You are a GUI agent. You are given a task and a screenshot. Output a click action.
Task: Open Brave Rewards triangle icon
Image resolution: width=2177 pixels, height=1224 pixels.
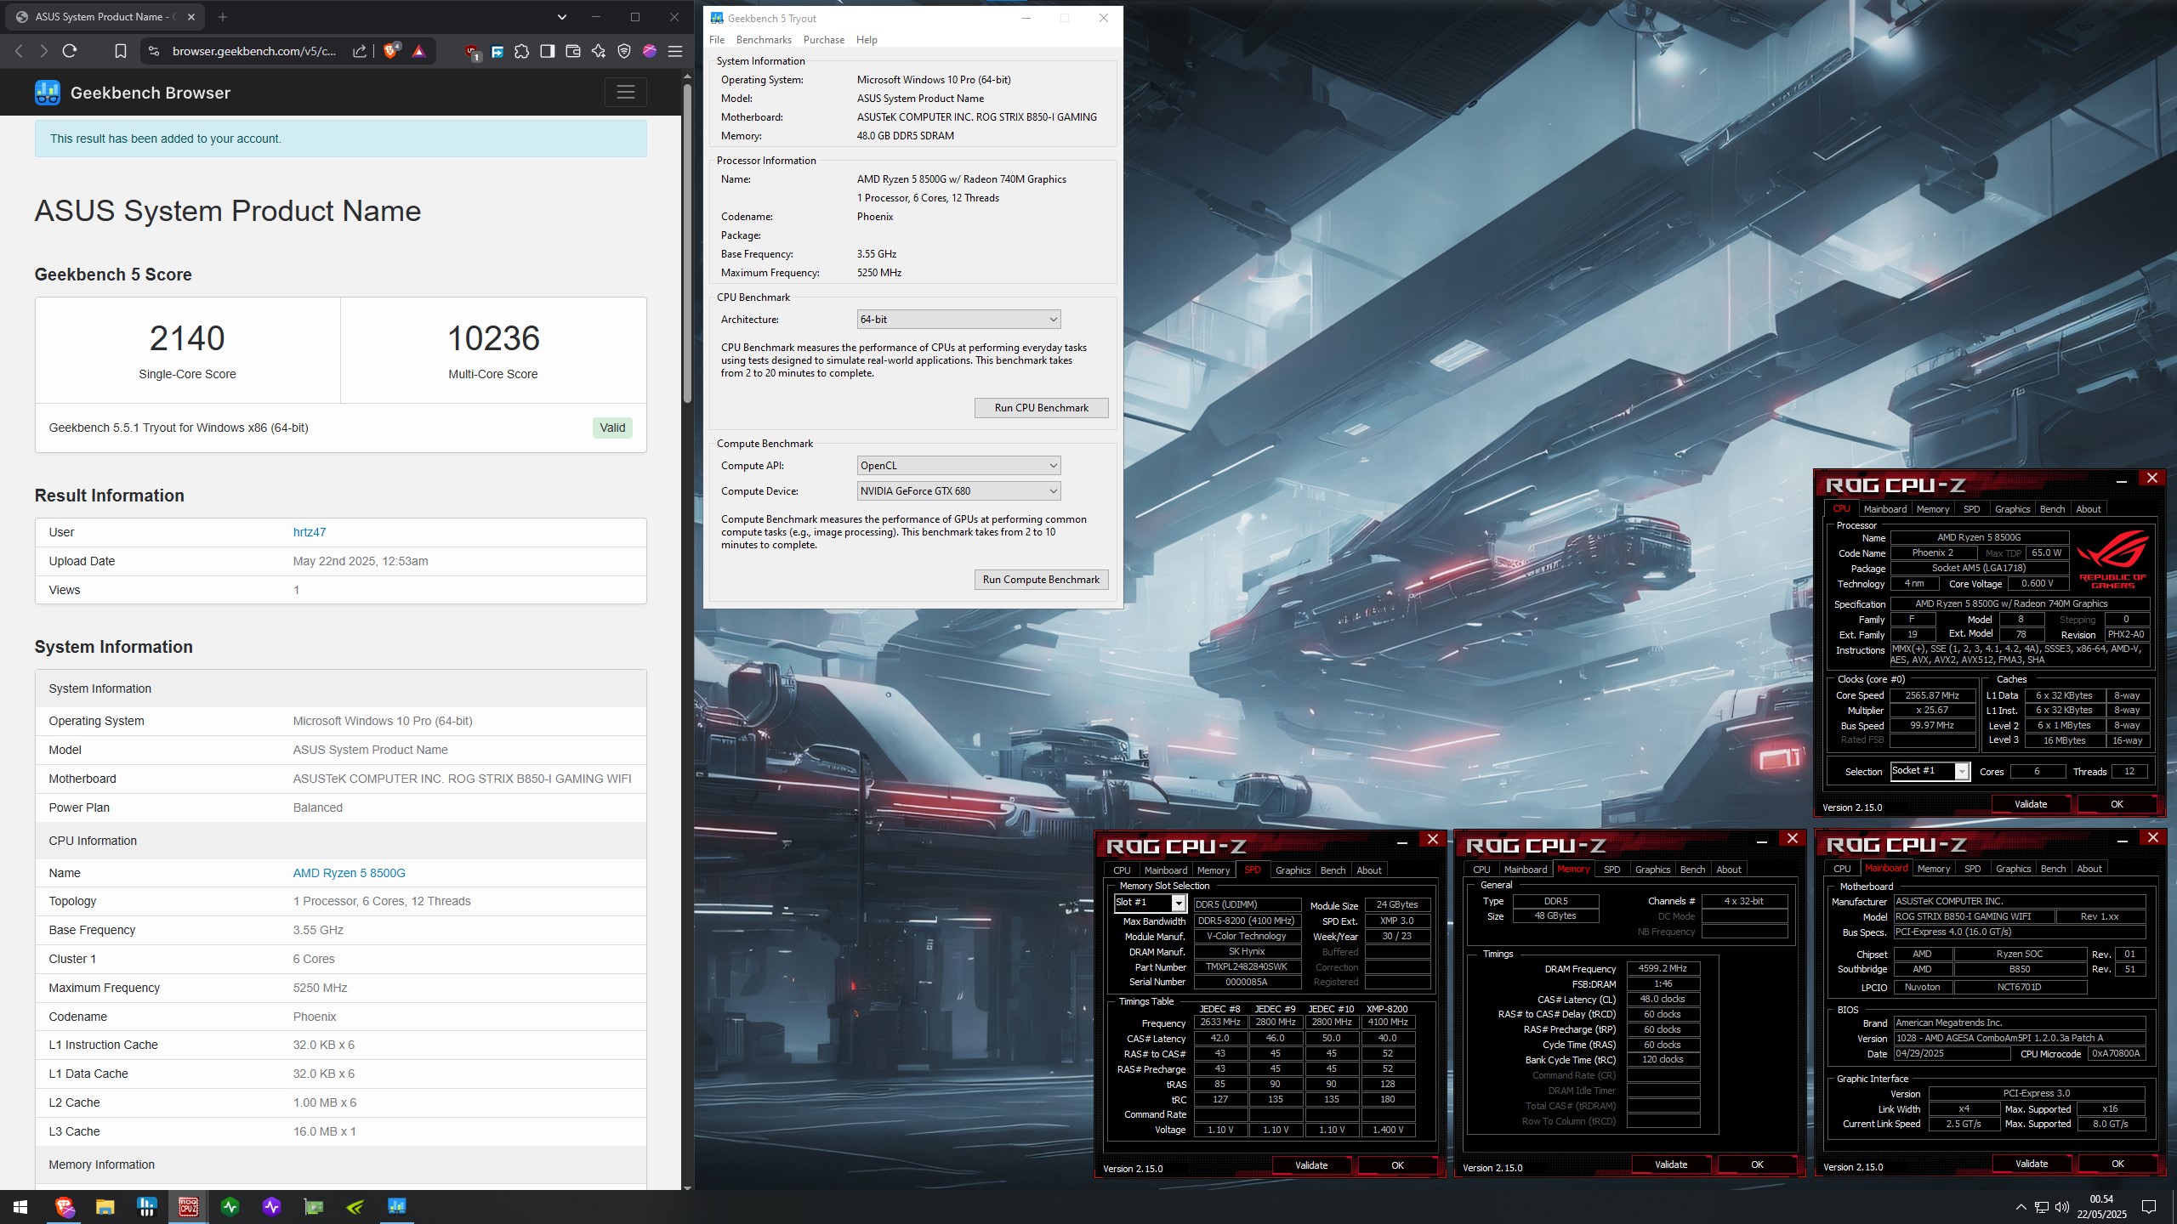click(x=418, y=51)
